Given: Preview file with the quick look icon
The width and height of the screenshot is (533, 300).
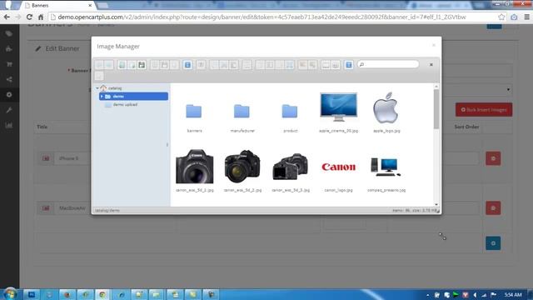Looking at the screenshot, I should pyautogui.click(x=201, y=65).
